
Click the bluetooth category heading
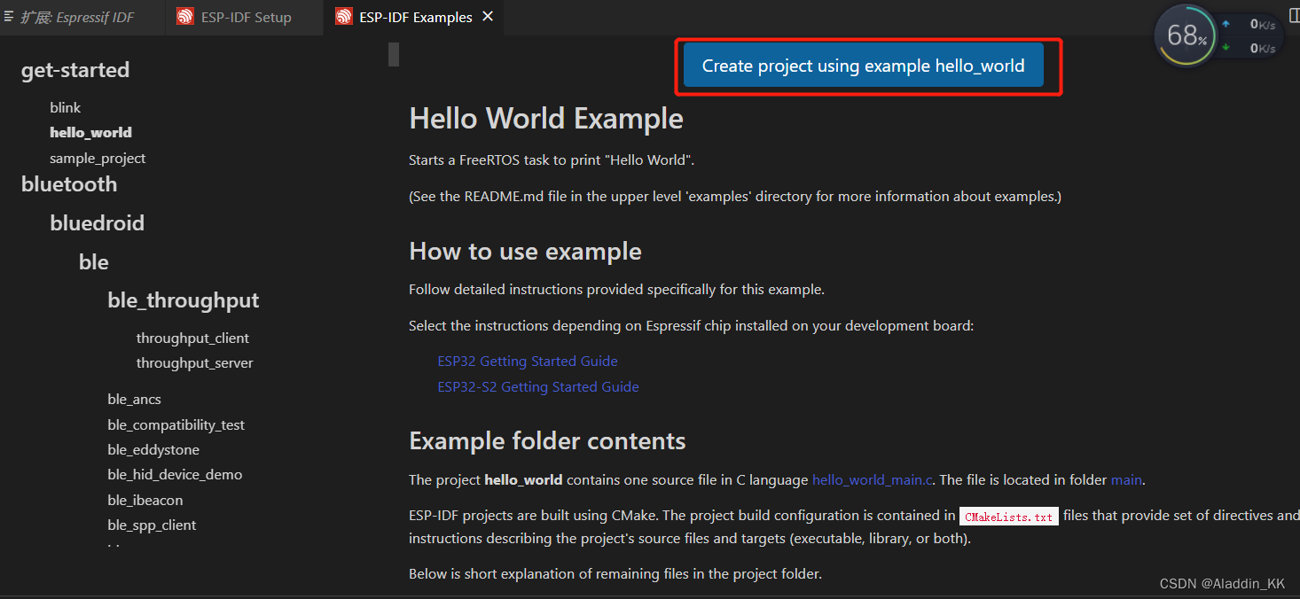click(69, 184)
